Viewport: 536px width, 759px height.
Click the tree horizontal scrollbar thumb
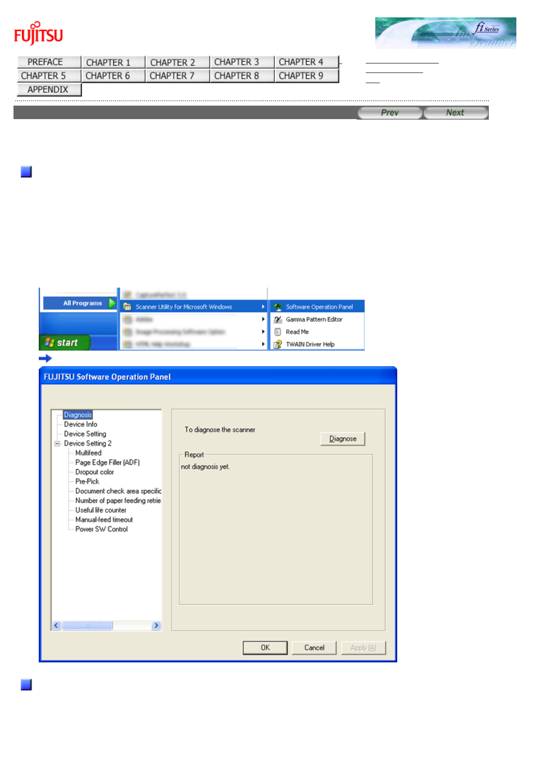point(87,625)
